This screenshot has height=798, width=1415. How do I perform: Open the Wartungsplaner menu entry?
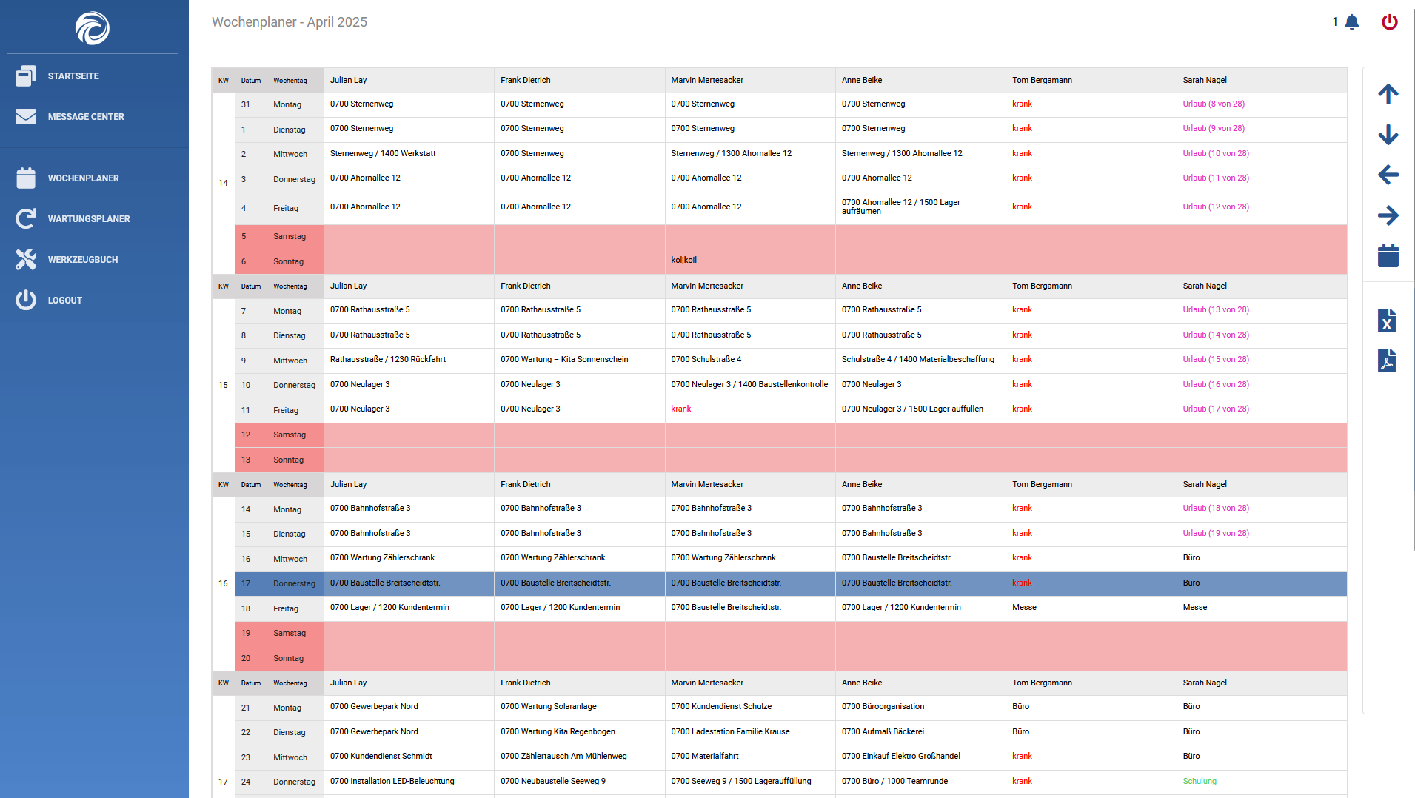[88, 219]
